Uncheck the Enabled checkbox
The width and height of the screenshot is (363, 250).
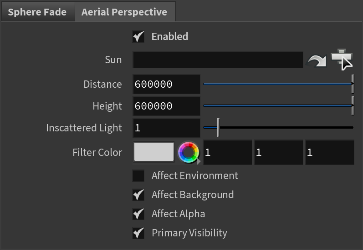point(138,36)
